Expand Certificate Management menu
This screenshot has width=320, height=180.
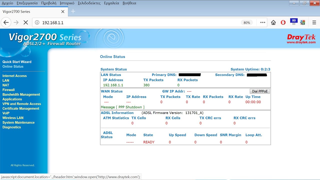click(x=21, y=108)
